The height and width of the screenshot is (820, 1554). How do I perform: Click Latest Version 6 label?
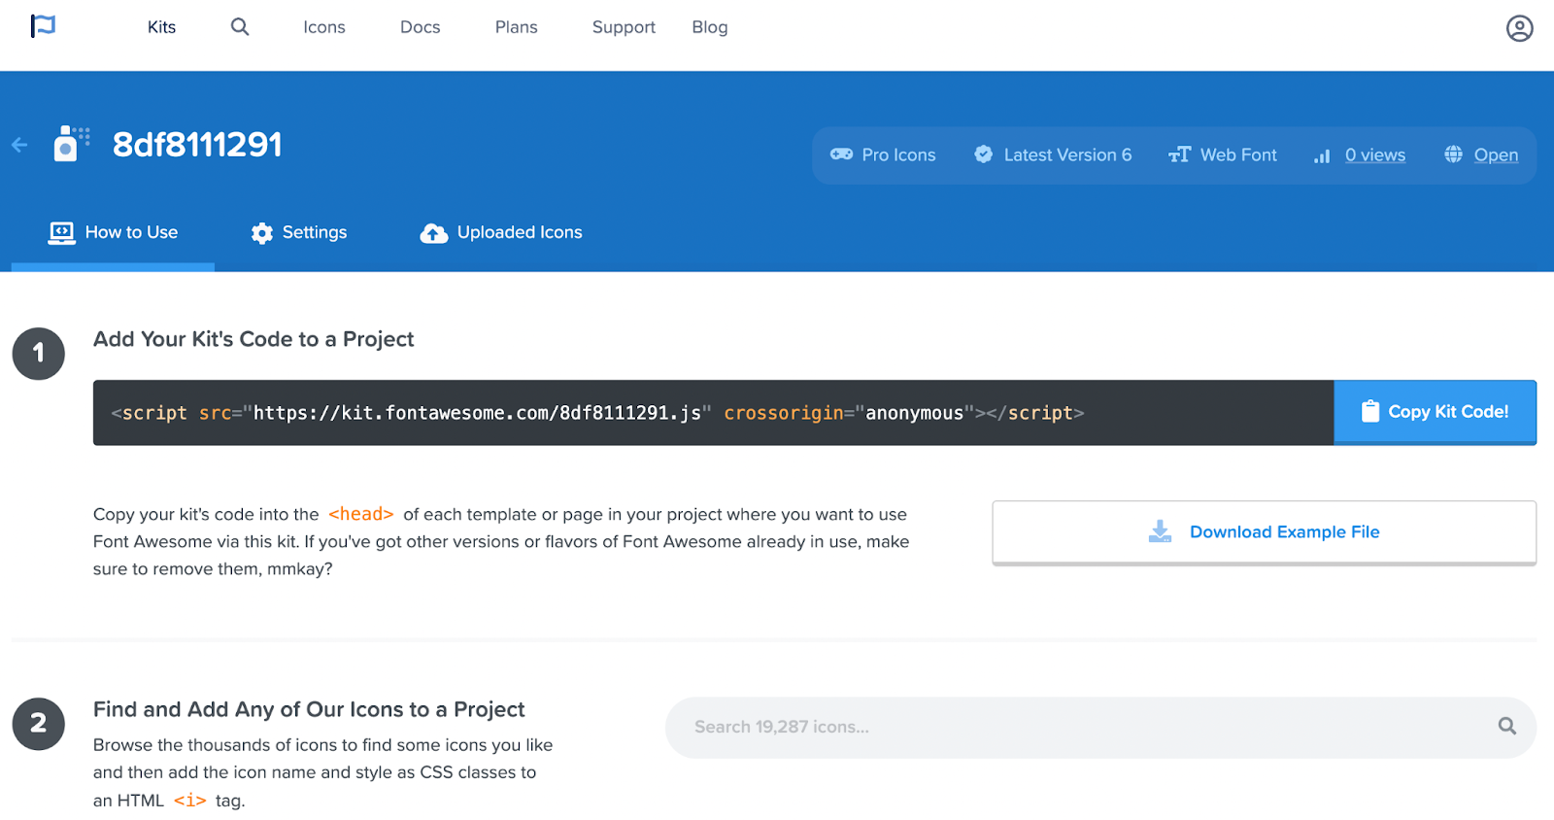[1067, 154]
